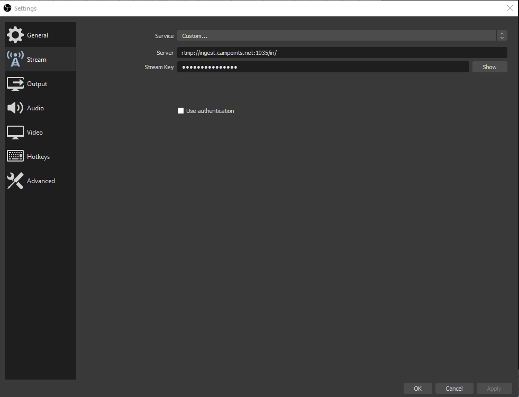
Task: Open General settings via gear icon
Action: click(15, 35)
